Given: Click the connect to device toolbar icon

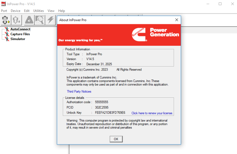Looking at the screenshot, I should [6, 20].
